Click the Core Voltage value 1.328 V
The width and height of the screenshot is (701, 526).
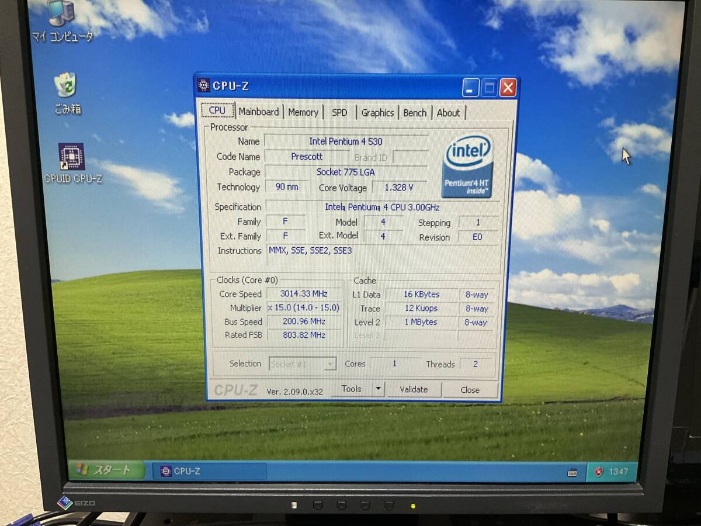point(399,188)
